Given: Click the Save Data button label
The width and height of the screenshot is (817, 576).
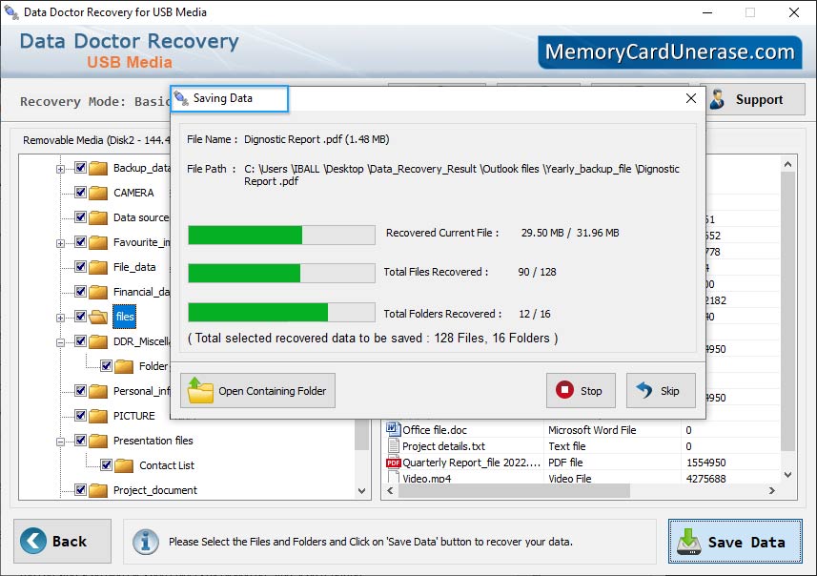Looking at the screenshot, I should coord(746,542).
